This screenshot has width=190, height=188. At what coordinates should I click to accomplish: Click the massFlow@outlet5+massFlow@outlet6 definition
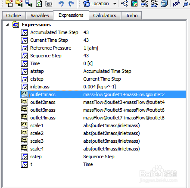124,110
